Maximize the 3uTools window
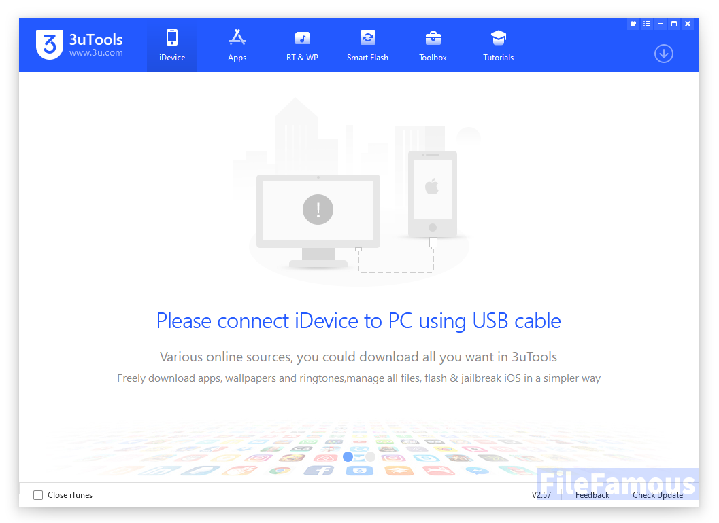The image size is (719, 523). (x=674, y=24)
